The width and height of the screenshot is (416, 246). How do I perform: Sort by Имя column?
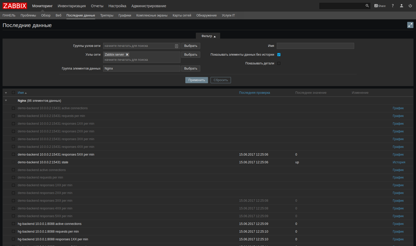click(22, 93)
